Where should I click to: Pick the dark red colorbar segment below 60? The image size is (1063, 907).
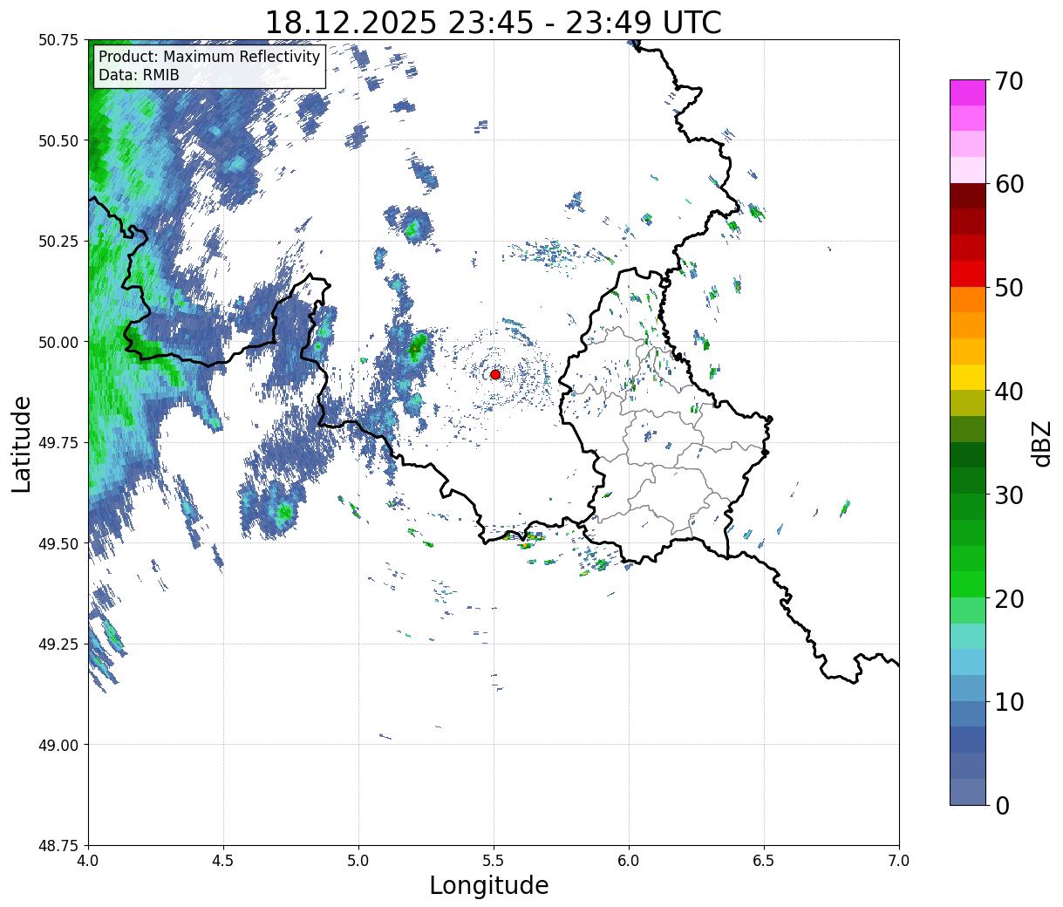click(x=968, y=196)
